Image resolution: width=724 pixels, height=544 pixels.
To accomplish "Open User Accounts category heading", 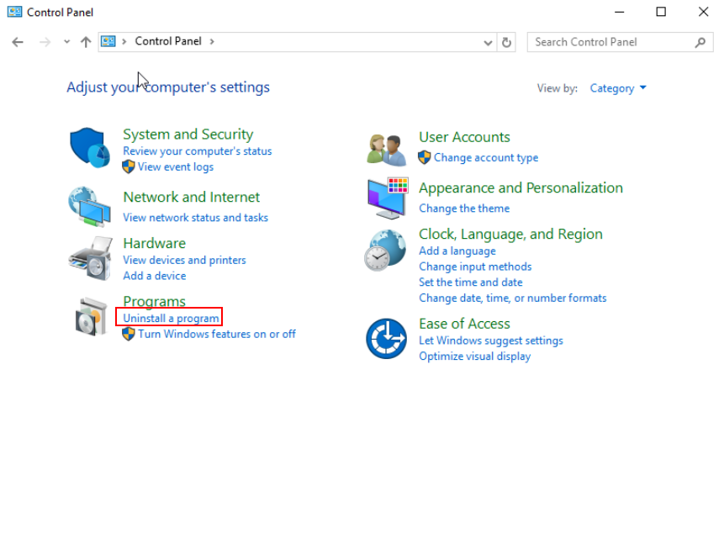I will point(464,137).
